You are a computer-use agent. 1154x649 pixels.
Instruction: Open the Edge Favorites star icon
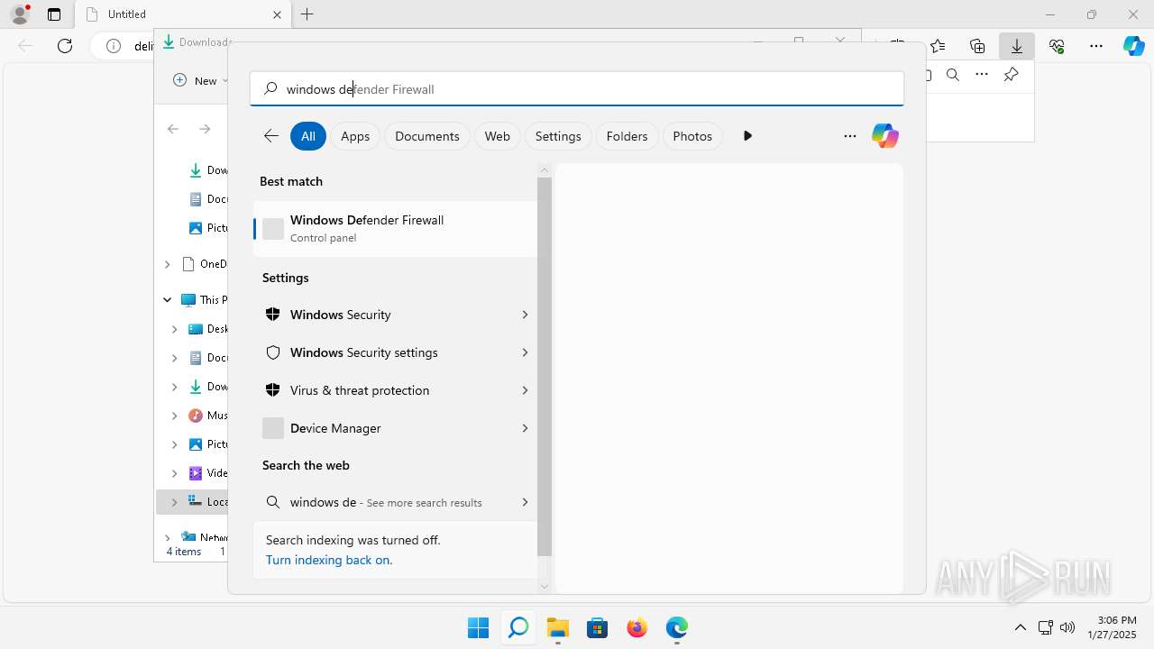pyautogui.click(x=938, y=46)
